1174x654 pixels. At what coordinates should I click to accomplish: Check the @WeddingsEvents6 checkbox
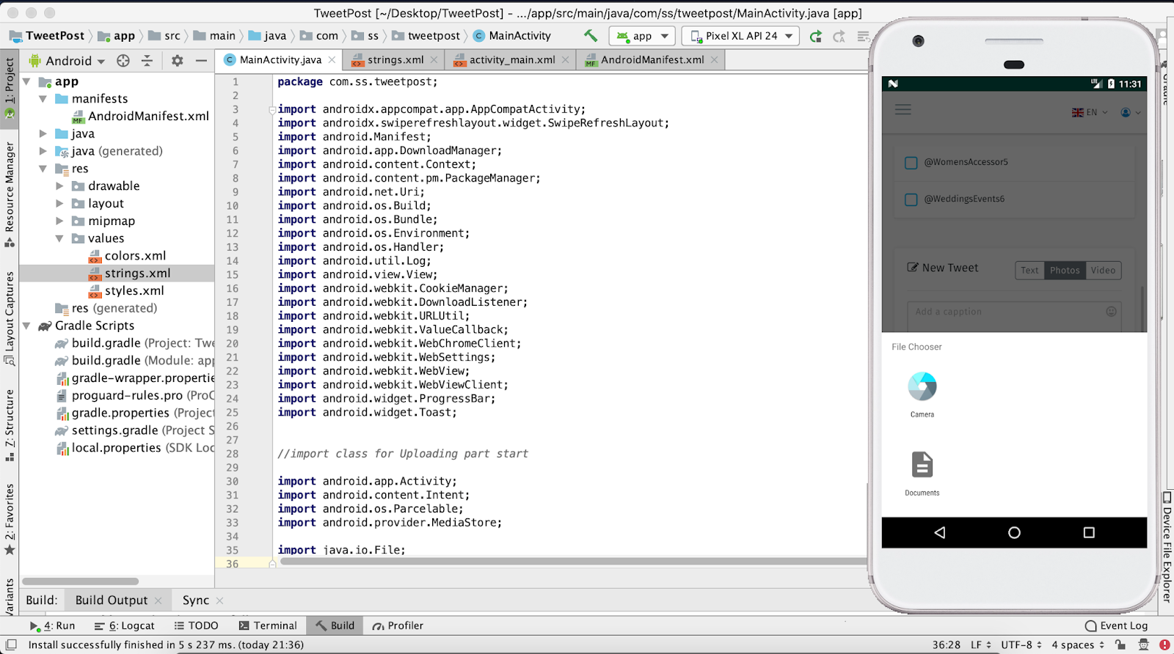pyautogui.click(x=911, y=199)
